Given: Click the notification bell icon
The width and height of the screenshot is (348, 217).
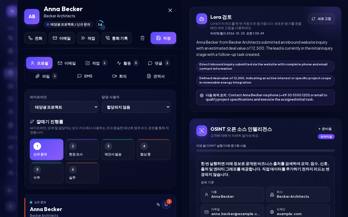Looking at the screenshot, I should click(166, 205).
